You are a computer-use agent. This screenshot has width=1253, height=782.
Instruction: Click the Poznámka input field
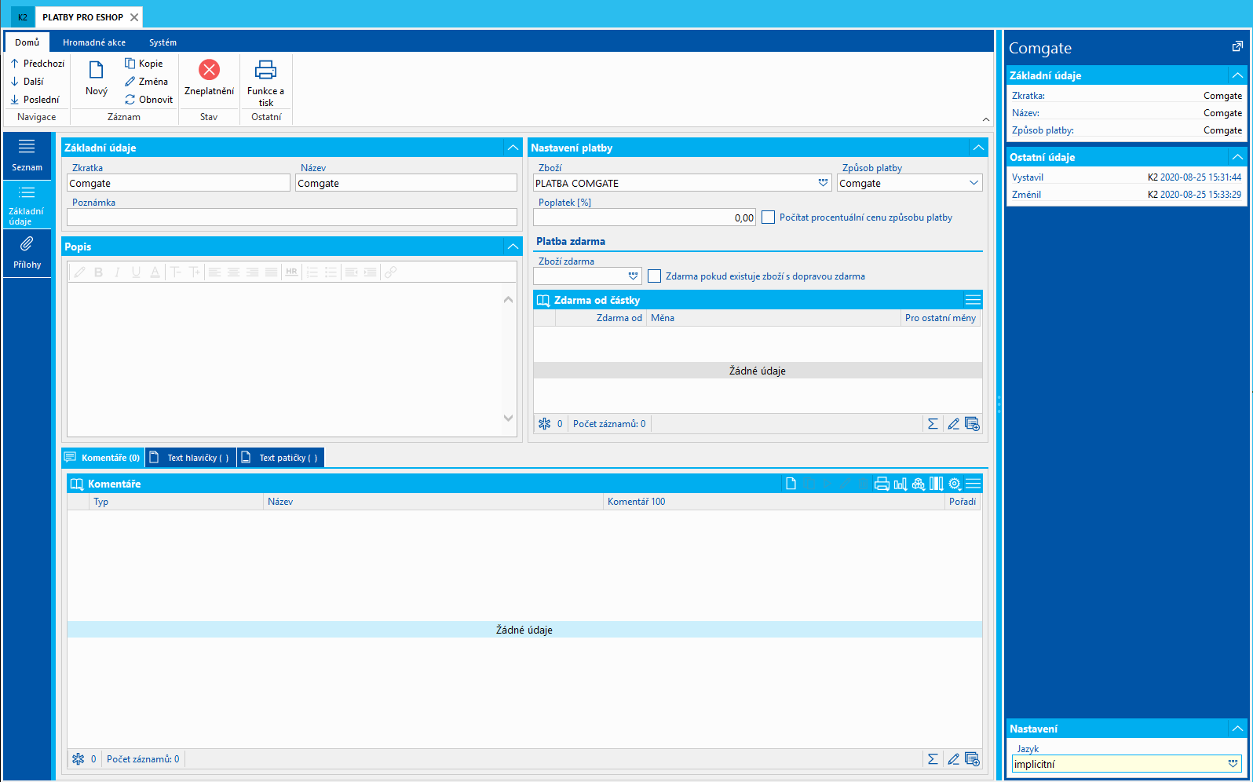[x=292, y=217]
